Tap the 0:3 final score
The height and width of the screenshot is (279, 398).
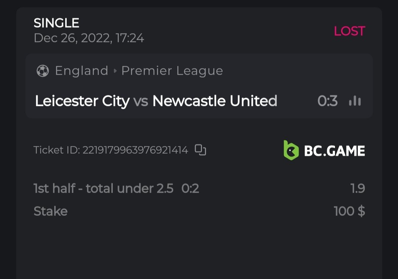(327, 101)
